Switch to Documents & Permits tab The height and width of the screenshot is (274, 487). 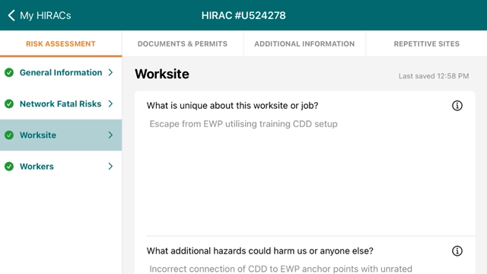coord(183,44)
